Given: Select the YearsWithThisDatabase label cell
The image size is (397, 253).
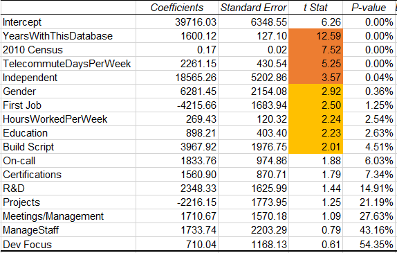Looking at the screenshot, I should point(68,36).
